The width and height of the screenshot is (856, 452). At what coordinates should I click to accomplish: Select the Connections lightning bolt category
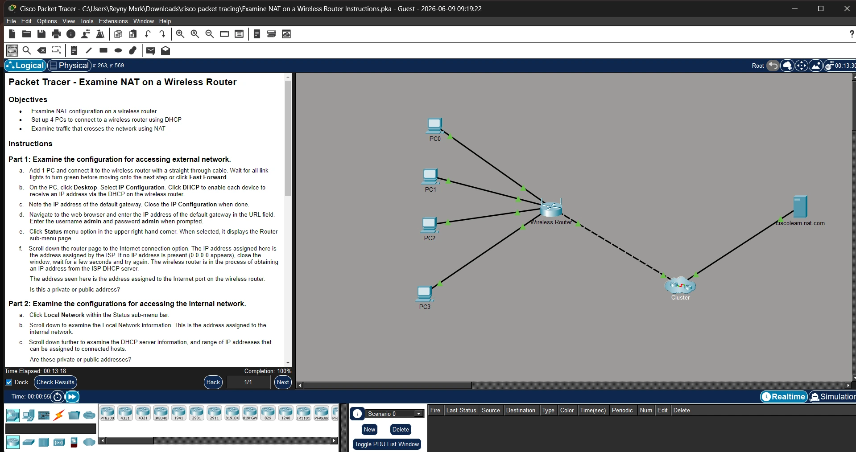(x=58, y=415)
